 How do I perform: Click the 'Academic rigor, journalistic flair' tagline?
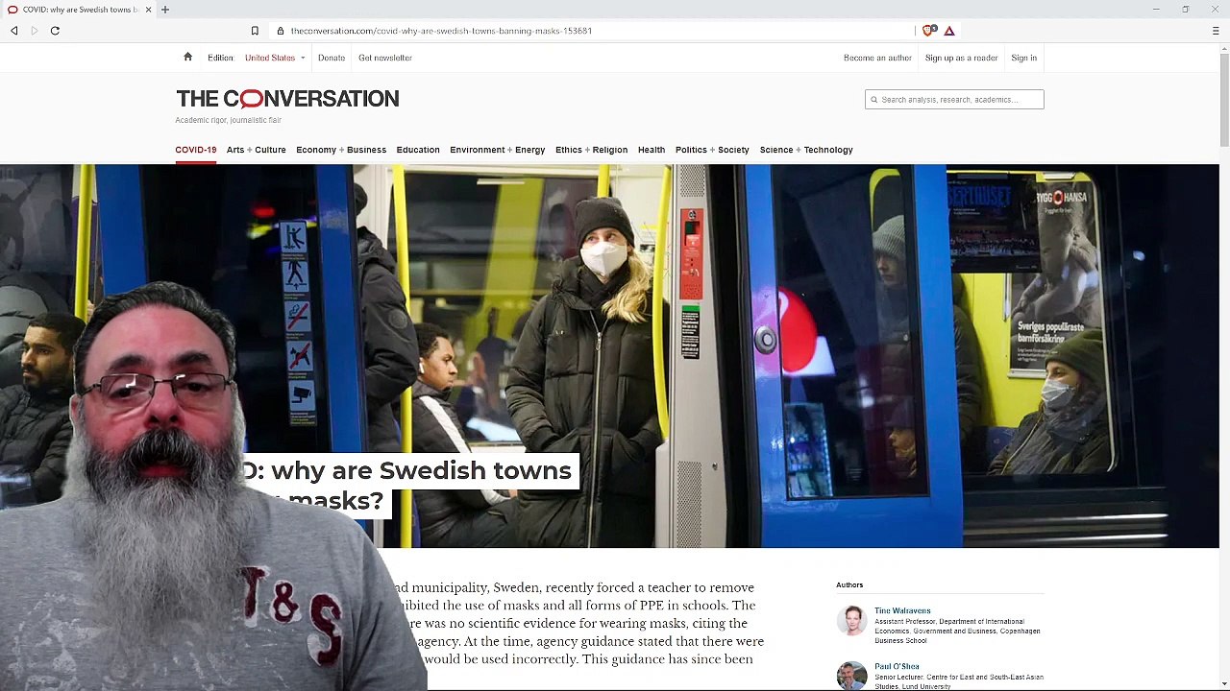pyautogui.click(x=228, y=120)
